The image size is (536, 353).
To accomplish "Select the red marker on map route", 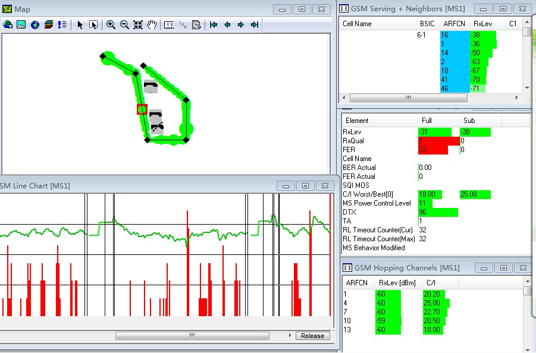I will pos(142,109).
